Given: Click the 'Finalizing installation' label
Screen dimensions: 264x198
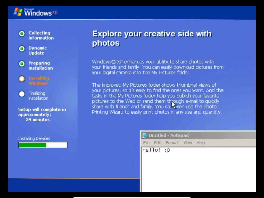Looking at the screenshot, I should tap(38, 96).
